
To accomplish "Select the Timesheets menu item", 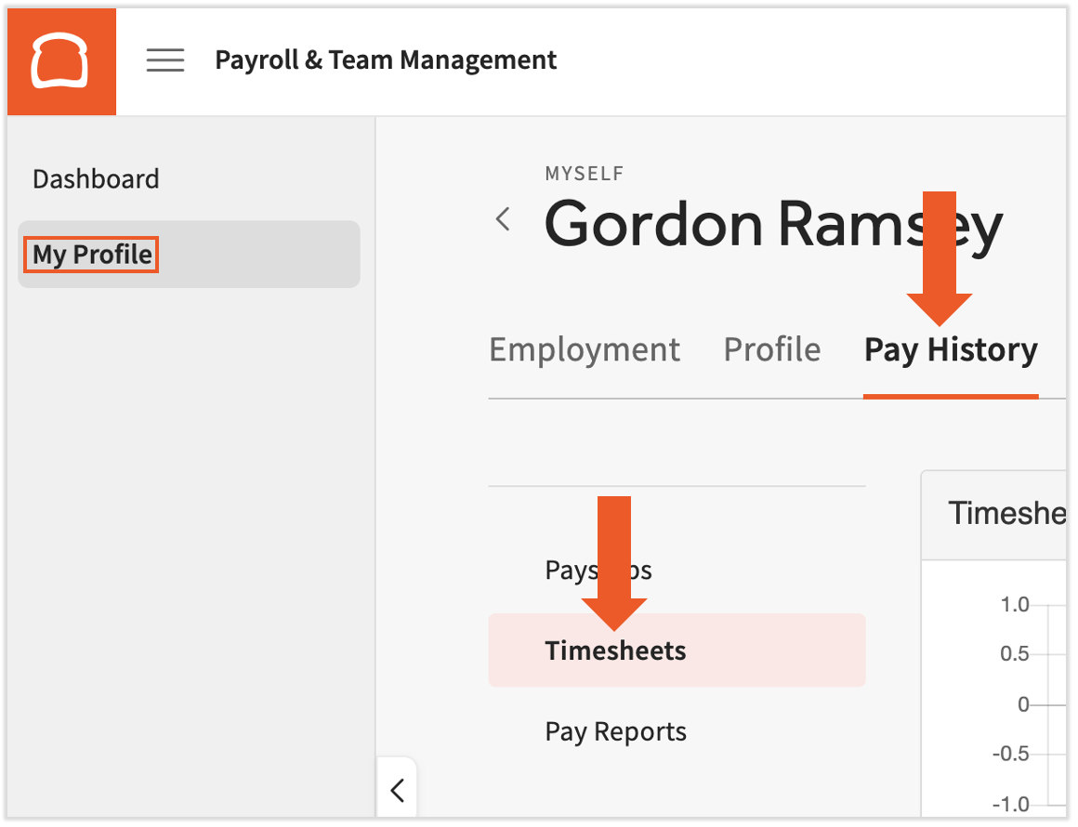I will (x=615, y=650).
